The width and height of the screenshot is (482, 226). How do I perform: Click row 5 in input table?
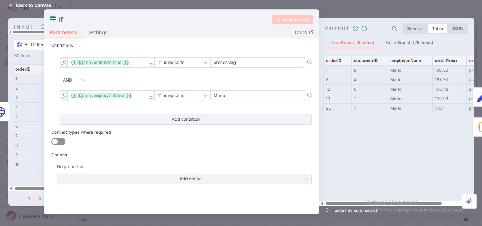[x=29, y=117]
